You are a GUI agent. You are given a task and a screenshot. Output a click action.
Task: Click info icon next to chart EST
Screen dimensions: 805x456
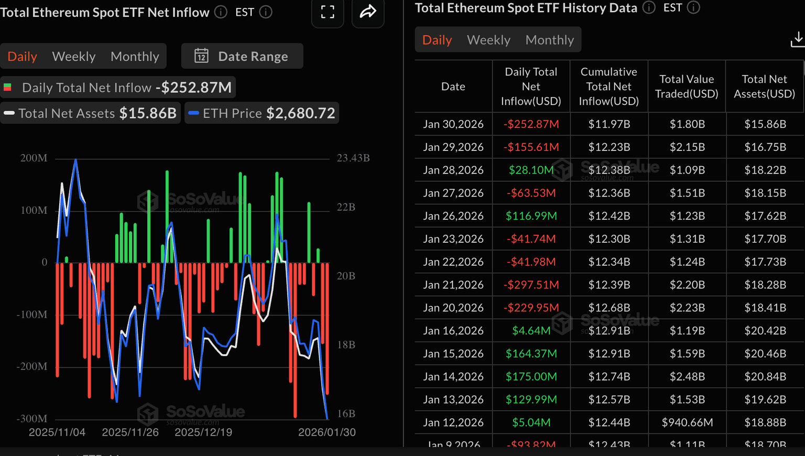click(x=266, y=12)
